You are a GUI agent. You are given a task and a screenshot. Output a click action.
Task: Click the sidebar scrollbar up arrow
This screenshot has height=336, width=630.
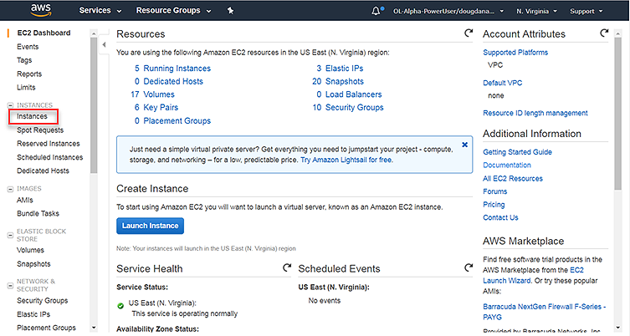(x=94, y=33)
